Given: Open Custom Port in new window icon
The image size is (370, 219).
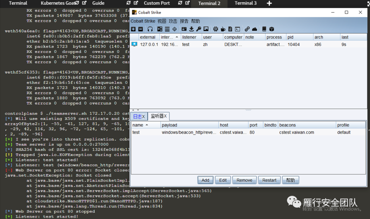Looking at the screenshot, I should point(187,3).
